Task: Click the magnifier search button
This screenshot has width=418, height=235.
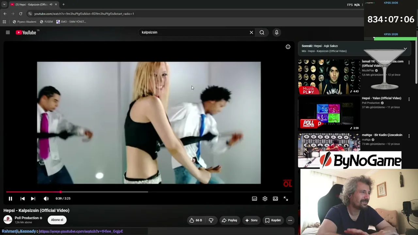Action: (x=262, y=32)
